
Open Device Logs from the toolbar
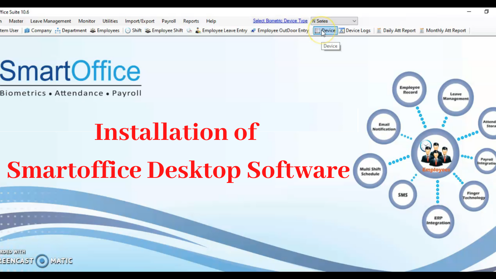pyautogui.click(x=355, y=30)
